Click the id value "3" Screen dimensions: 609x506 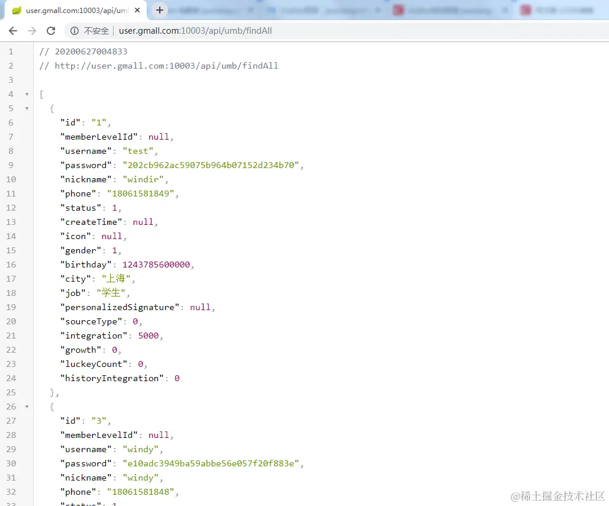(x=99, y=421)
